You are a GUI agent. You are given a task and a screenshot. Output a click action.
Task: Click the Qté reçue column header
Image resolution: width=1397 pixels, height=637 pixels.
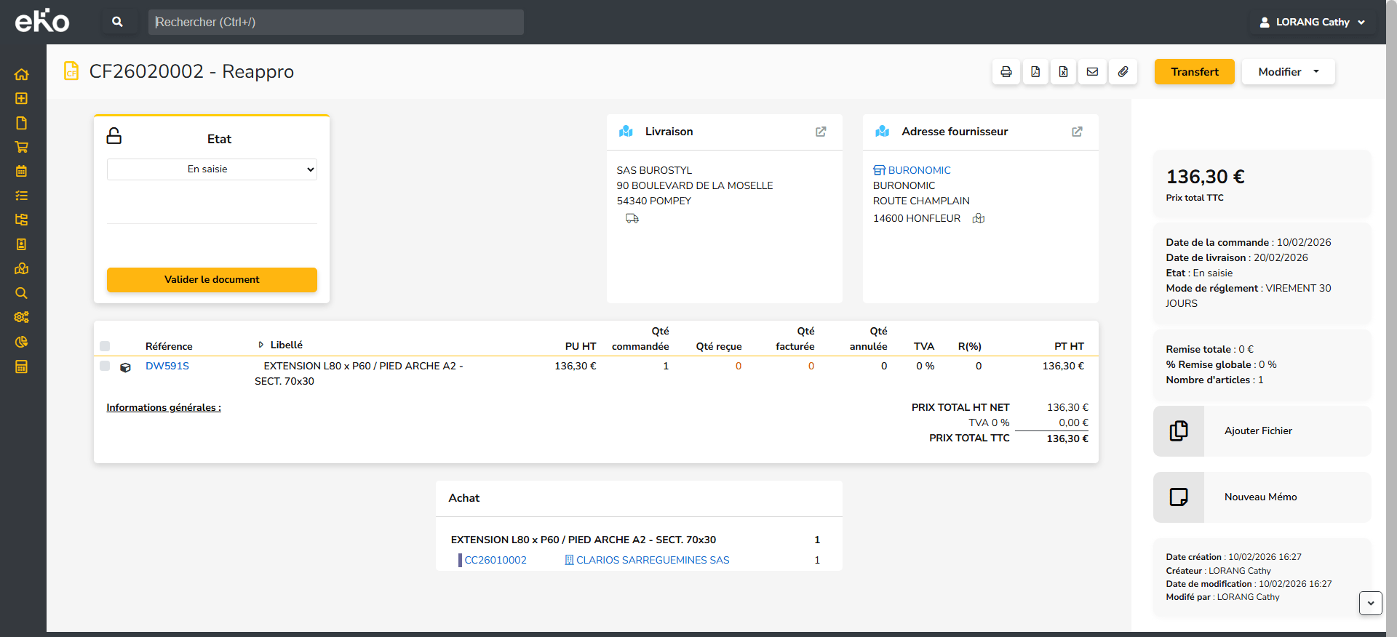pyautogui.click(x=719, y=346)
